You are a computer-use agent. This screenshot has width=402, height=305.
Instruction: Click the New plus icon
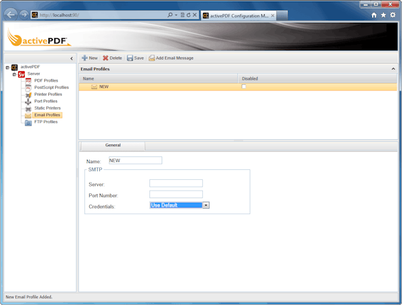[84, 58]
